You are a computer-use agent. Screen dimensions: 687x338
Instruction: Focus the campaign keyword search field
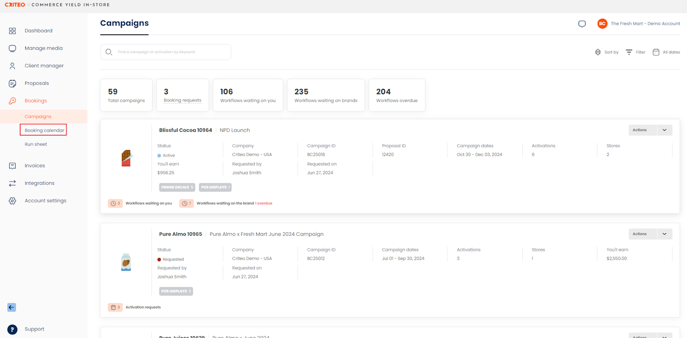point(165,52)
